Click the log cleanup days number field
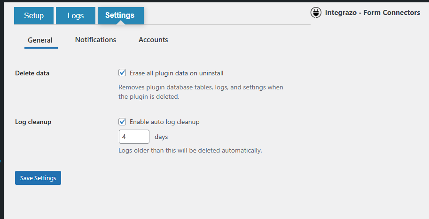Viewport: 429px width, 219px height. point(134,137)
